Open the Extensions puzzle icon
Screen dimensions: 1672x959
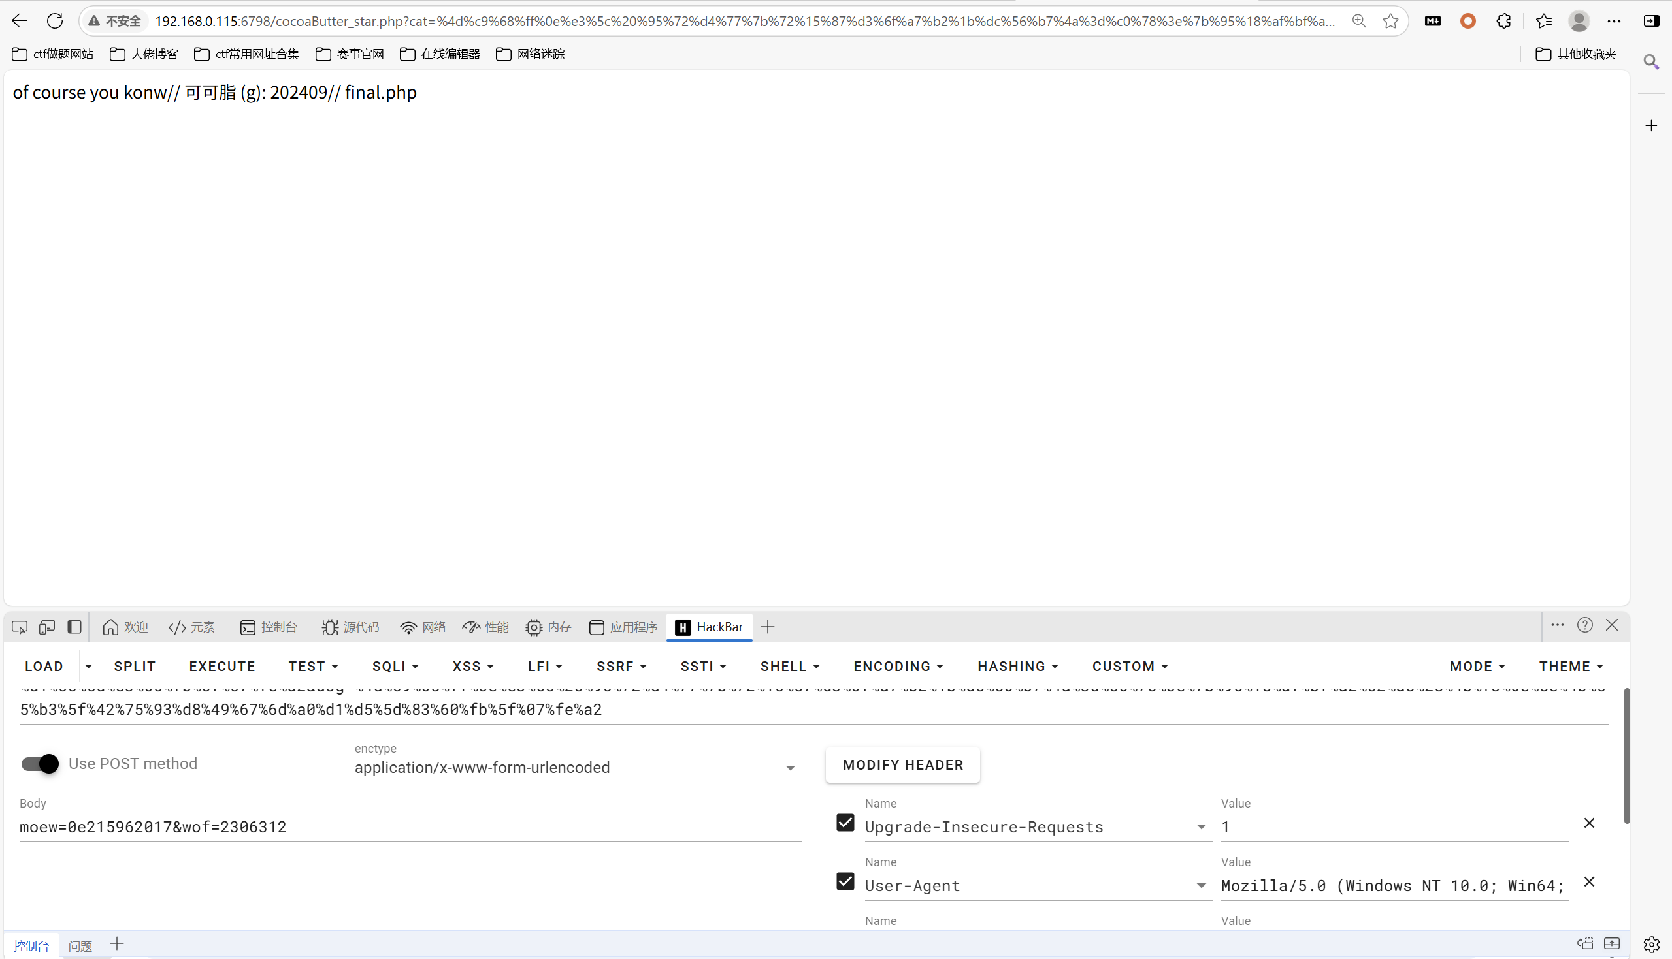pos(1503,21)
